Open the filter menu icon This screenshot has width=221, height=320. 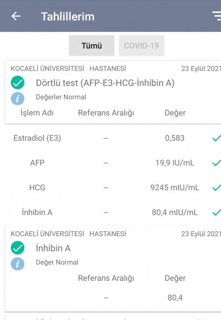coord(217,16)
